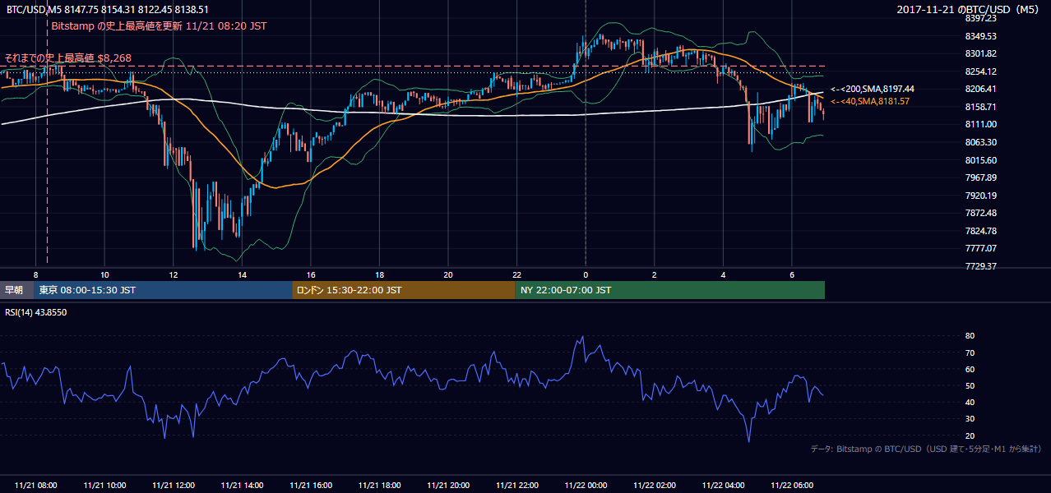Image resolution: width=1051 pixels, height=493 pixels.
Task: Click the '11/21 22:00' date label
Action: (516, 485)
